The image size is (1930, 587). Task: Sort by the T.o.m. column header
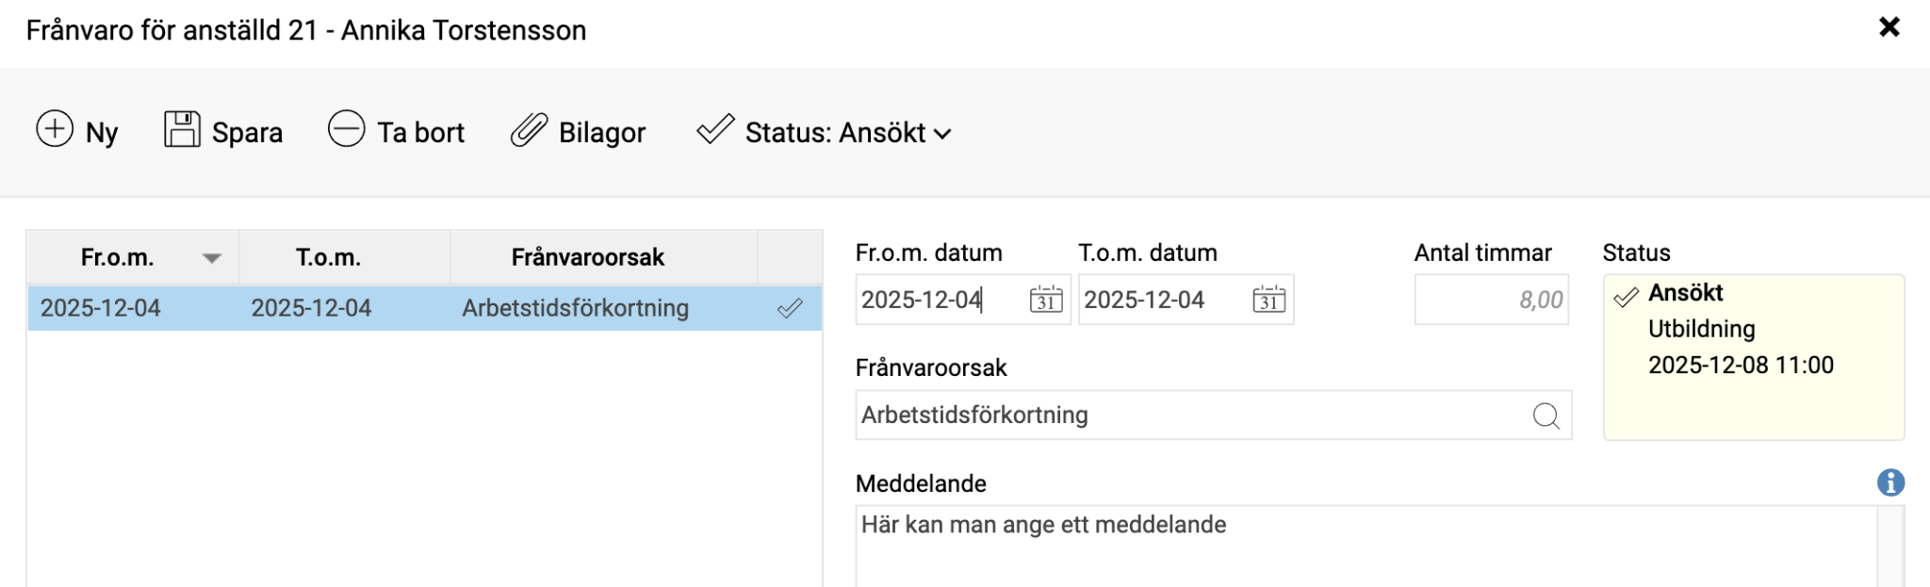pyautogui.click(x=328, y=257)
